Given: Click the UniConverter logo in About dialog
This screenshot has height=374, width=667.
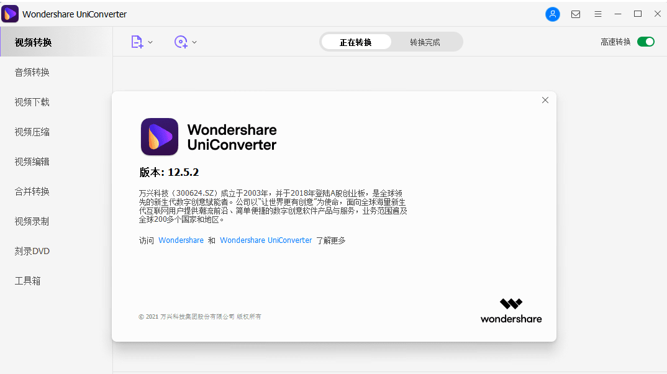Looking at the screenshot, I should pyautogui.click(x=160, y=137).
